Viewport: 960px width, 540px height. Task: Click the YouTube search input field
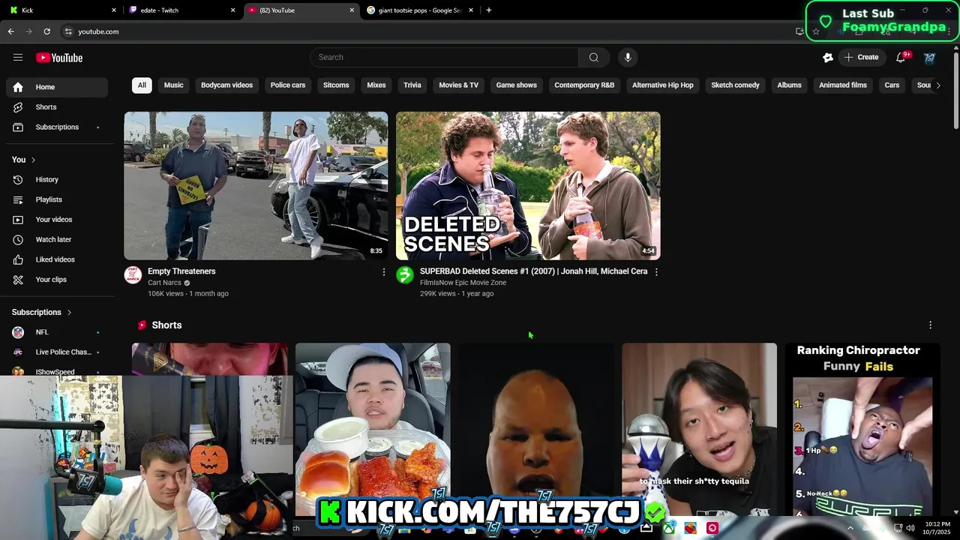pyautogui.click(x=444, y=58)
